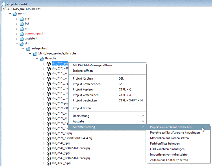Expand the ansi folder node

tap(16, 19)
